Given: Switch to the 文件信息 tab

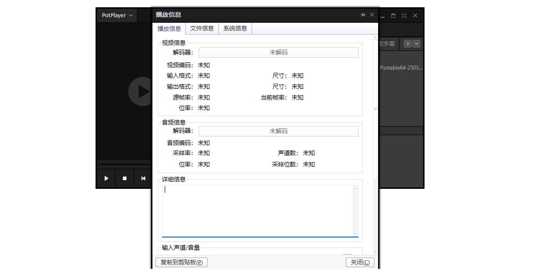Looking at the screenshot, I should 202,28.
